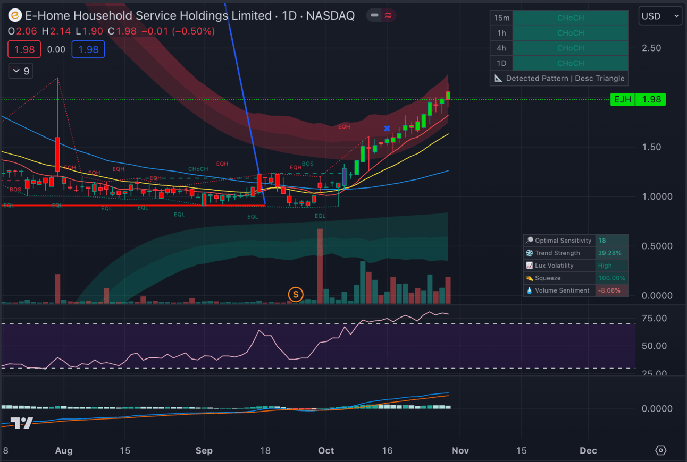Click the Optimal Sensitivity value 18
The height and width of the screenshot is (462, 687).
tap(601, 241)
